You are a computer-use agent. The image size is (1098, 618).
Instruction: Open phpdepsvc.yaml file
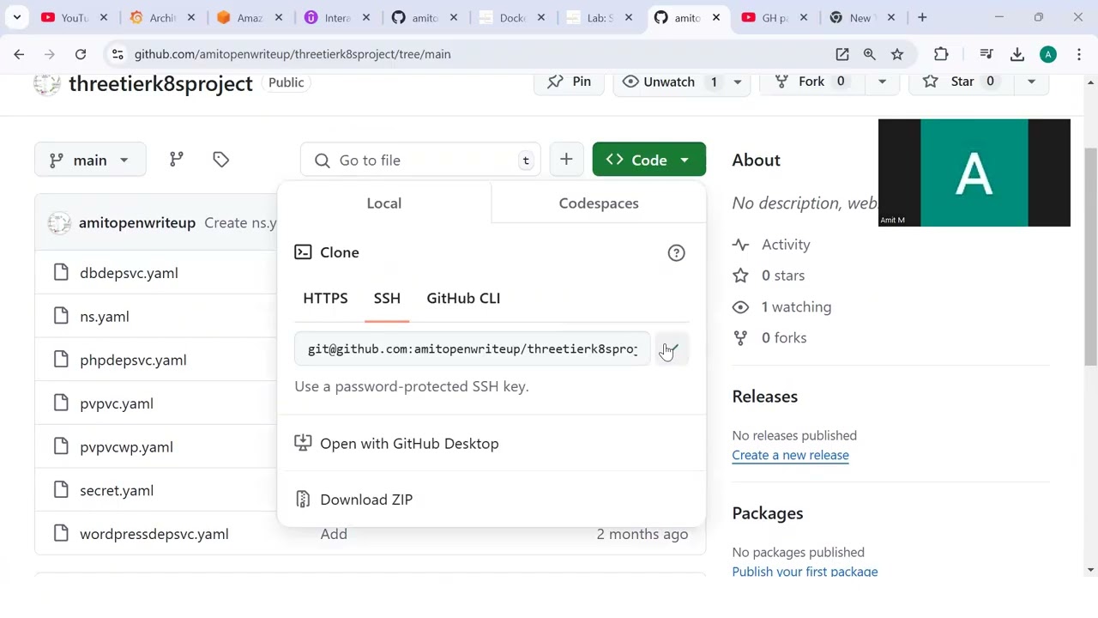point(133,360)
